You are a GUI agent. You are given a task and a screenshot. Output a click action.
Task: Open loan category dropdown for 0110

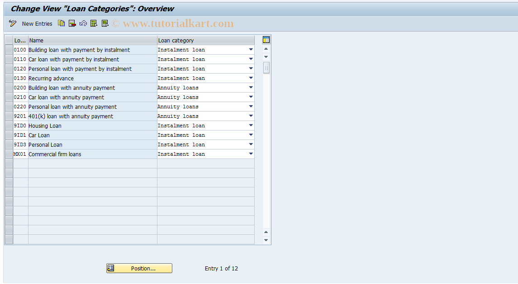click(251, 59)
